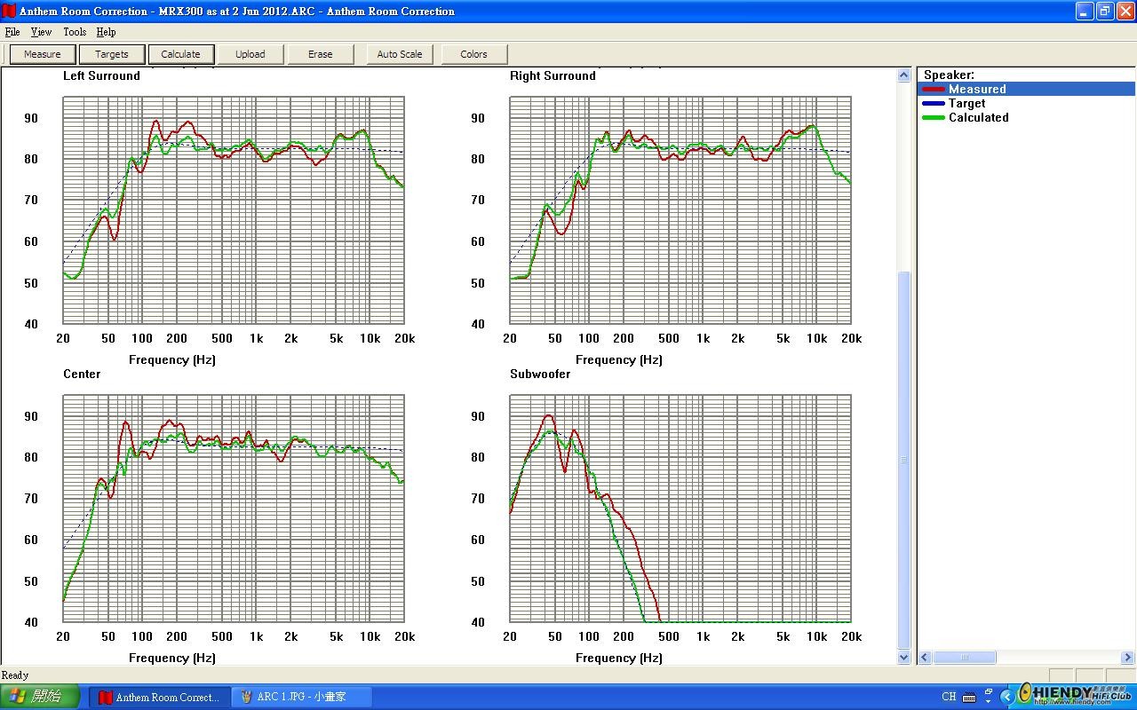This screenshot has width=1137, height=710.
Task: Click the legend panel's scroll-left arrow
Action: click(926, 658)
